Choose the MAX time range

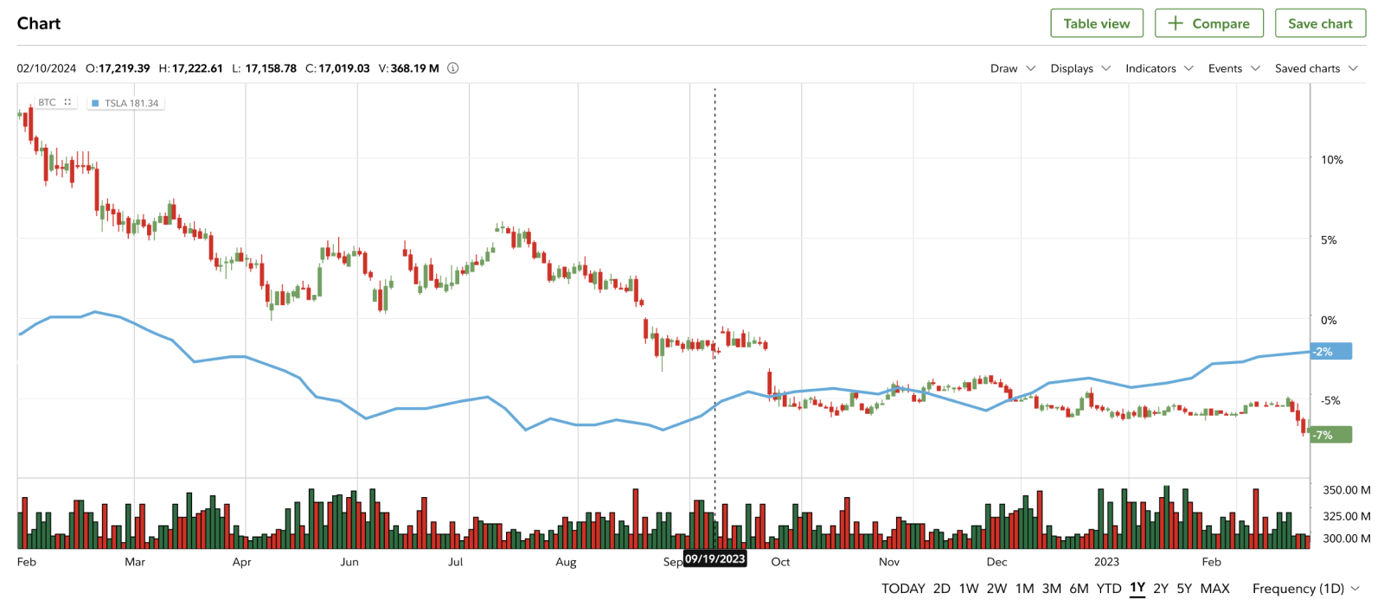coord(1214,589)
